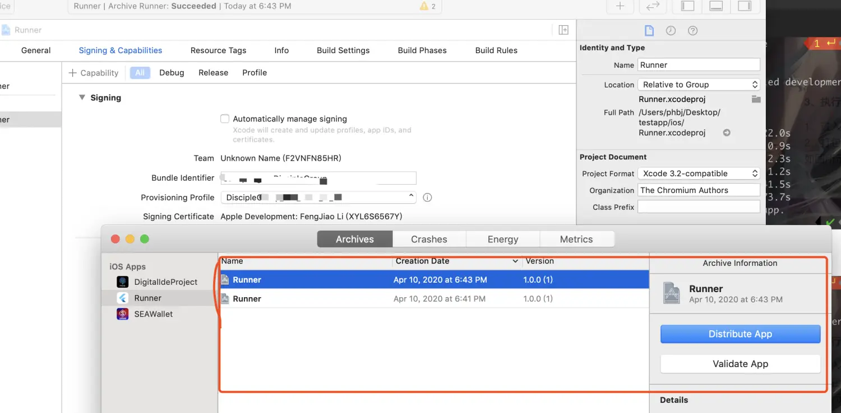Viewport: 841px width, 413px height.
Task: Switch to the Info tab
Action: (x=281, y=50)
